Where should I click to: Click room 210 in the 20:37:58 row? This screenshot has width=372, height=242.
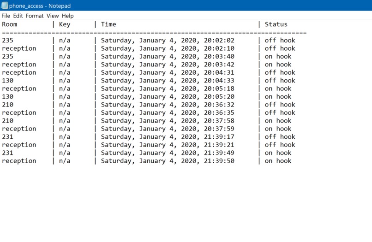[x=7, y=121]
